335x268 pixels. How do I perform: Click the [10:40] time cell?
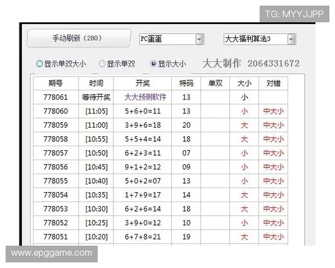coord(96,181)
